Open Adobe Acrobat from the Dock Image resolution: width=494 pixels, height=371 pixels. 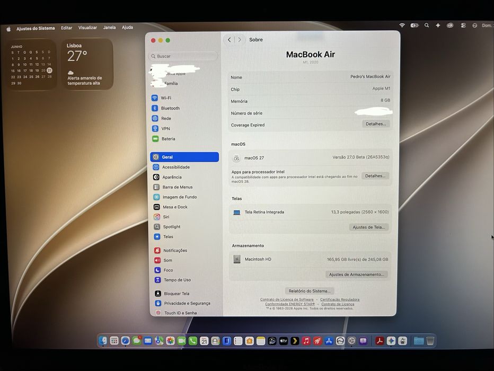point(380,341)
